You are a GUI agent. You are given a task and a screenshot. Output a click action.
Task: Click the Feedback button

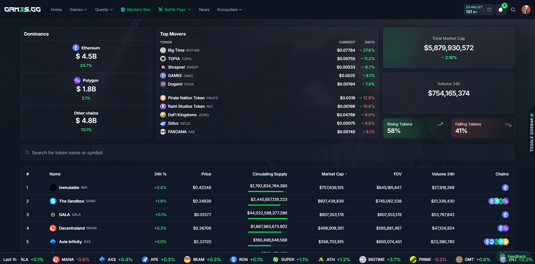click(x=513, y=256)
